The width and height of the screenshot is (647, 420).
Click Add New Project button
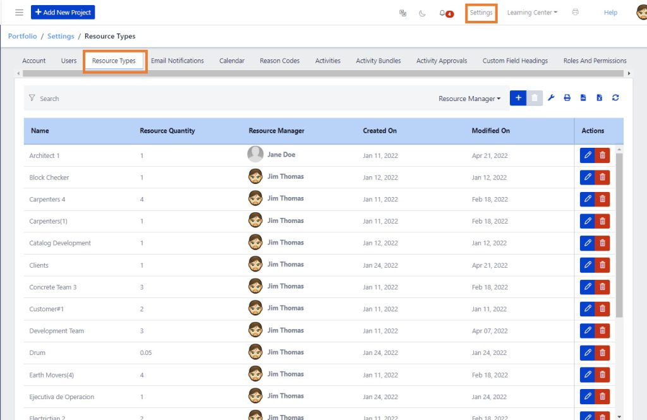pyautogui.click(x=63, y=13)
